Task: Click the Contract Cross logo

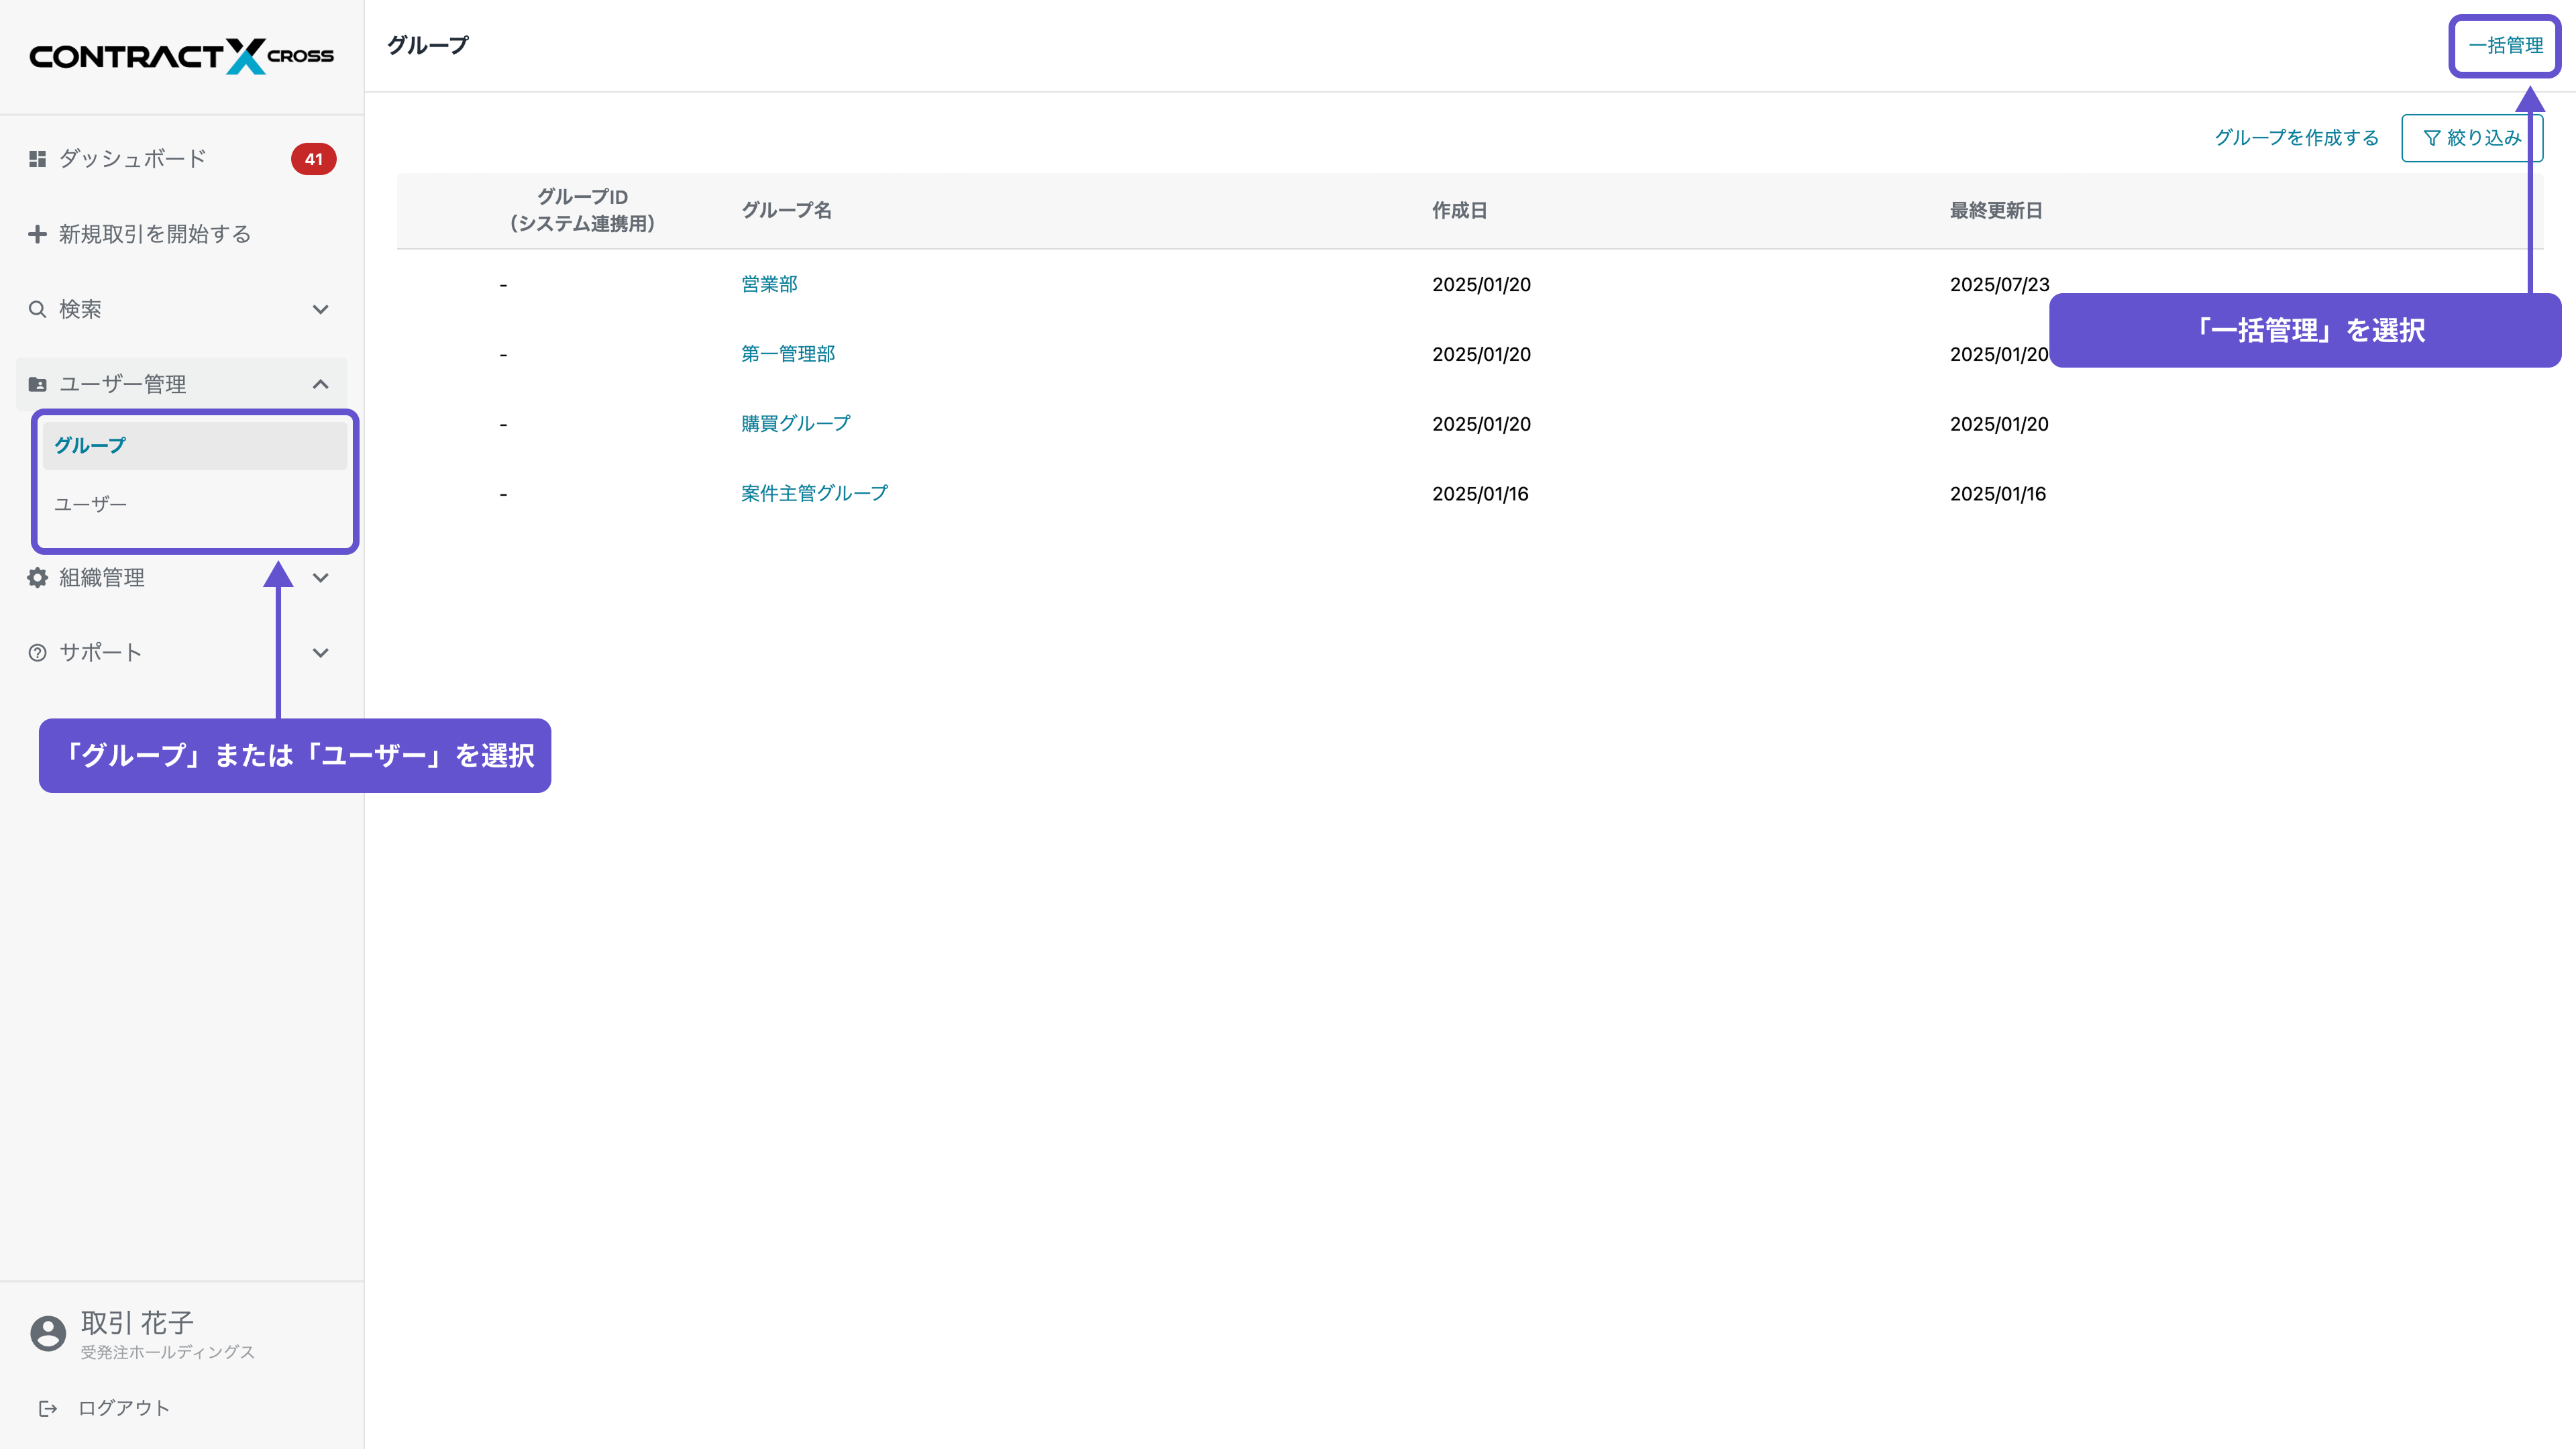Action: click(181, 56)
